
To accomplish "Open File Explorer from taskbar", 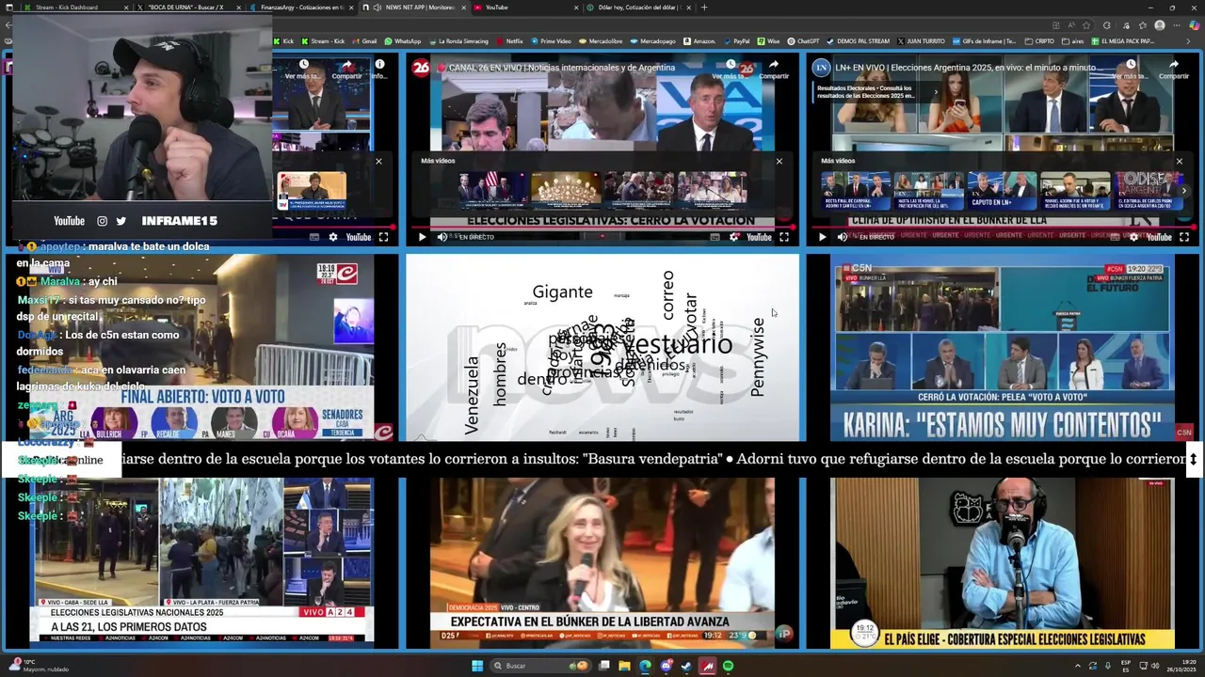I will point(624,666).
